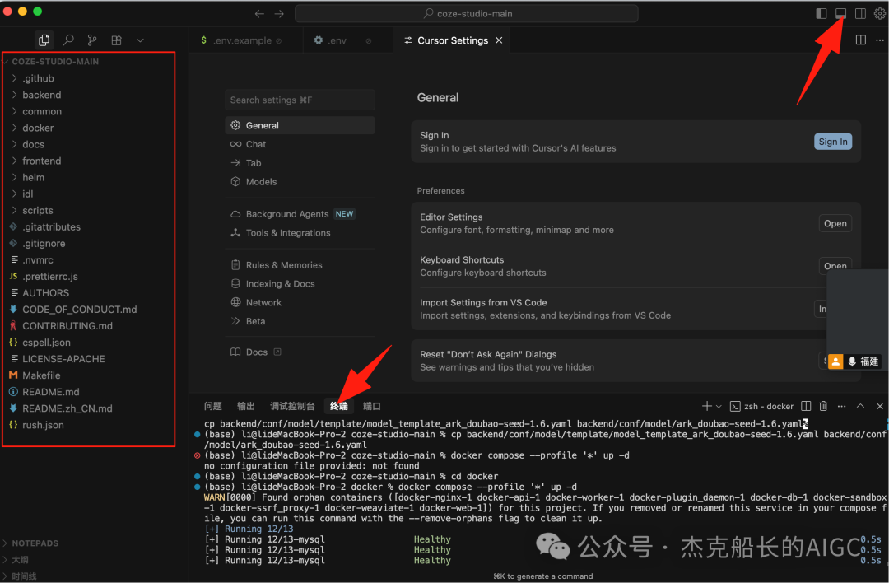The image size is (889, 583).
Task: Switch to the 端口 panel tab
Action: click(x=371, y=406)
